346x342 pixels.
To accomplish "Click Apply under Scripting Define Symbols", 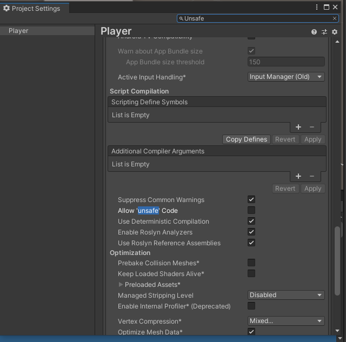I will pyautogui.click(x=312, y=139).
